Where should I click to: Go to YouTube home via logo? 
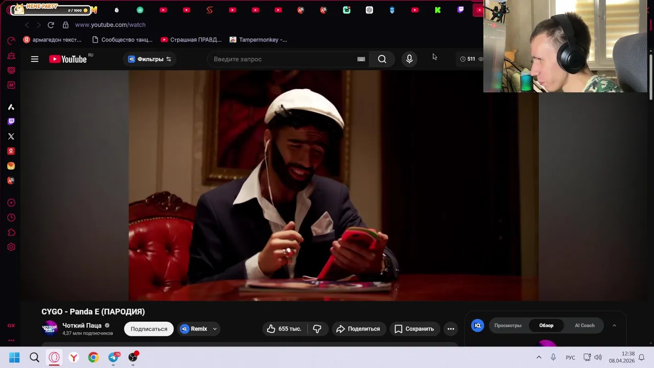[68, 59]
